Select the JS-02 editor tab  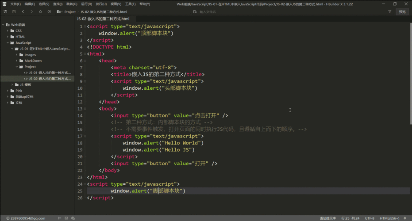pos(103,19)
